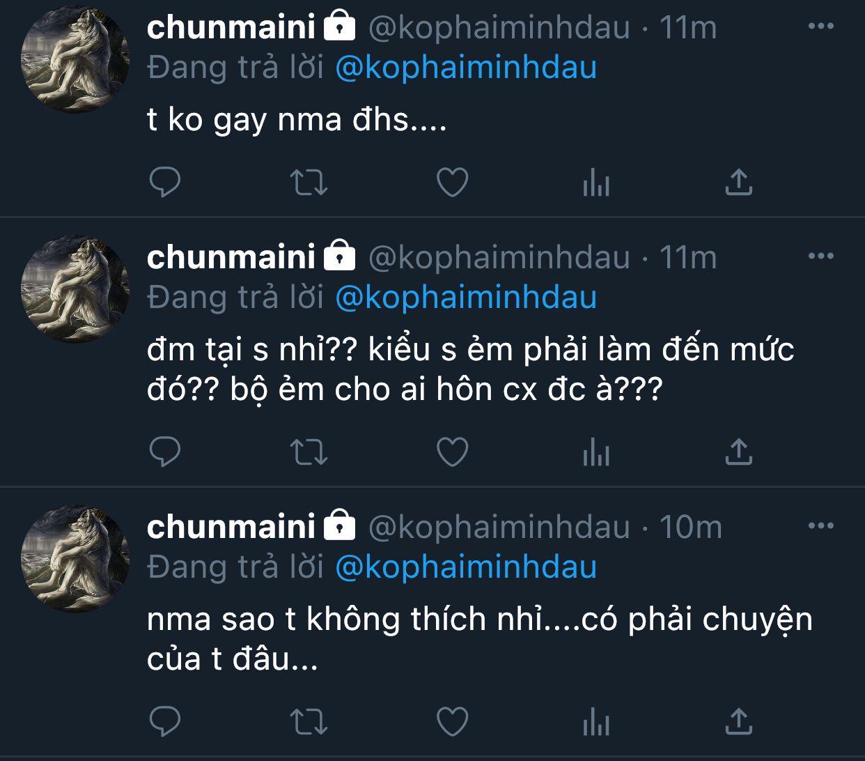Click the wolf avatar on the first tweet
The image size is (865, 761).
pyautogui.click(x=75, y=59)
